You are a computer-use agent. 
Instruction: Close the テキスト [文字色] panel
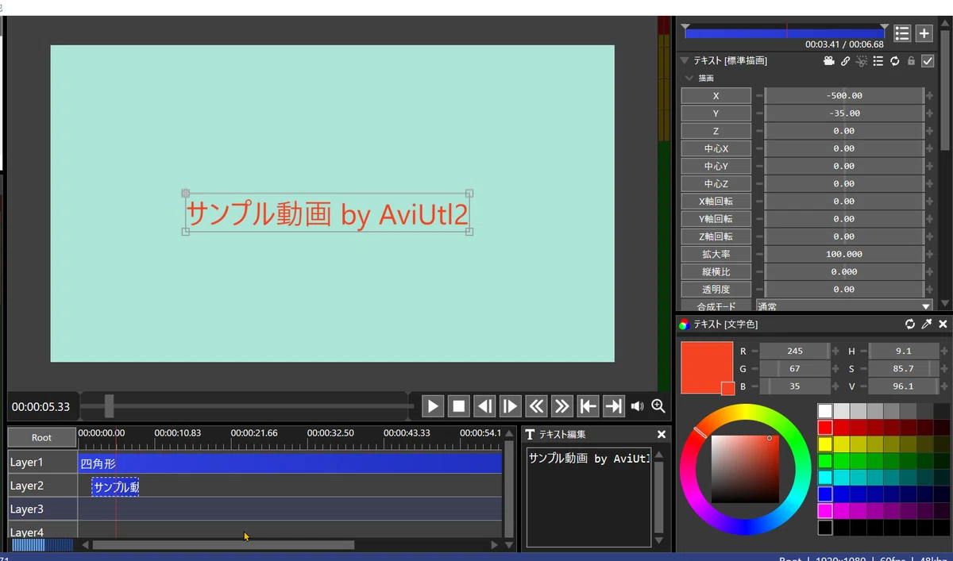943,324
